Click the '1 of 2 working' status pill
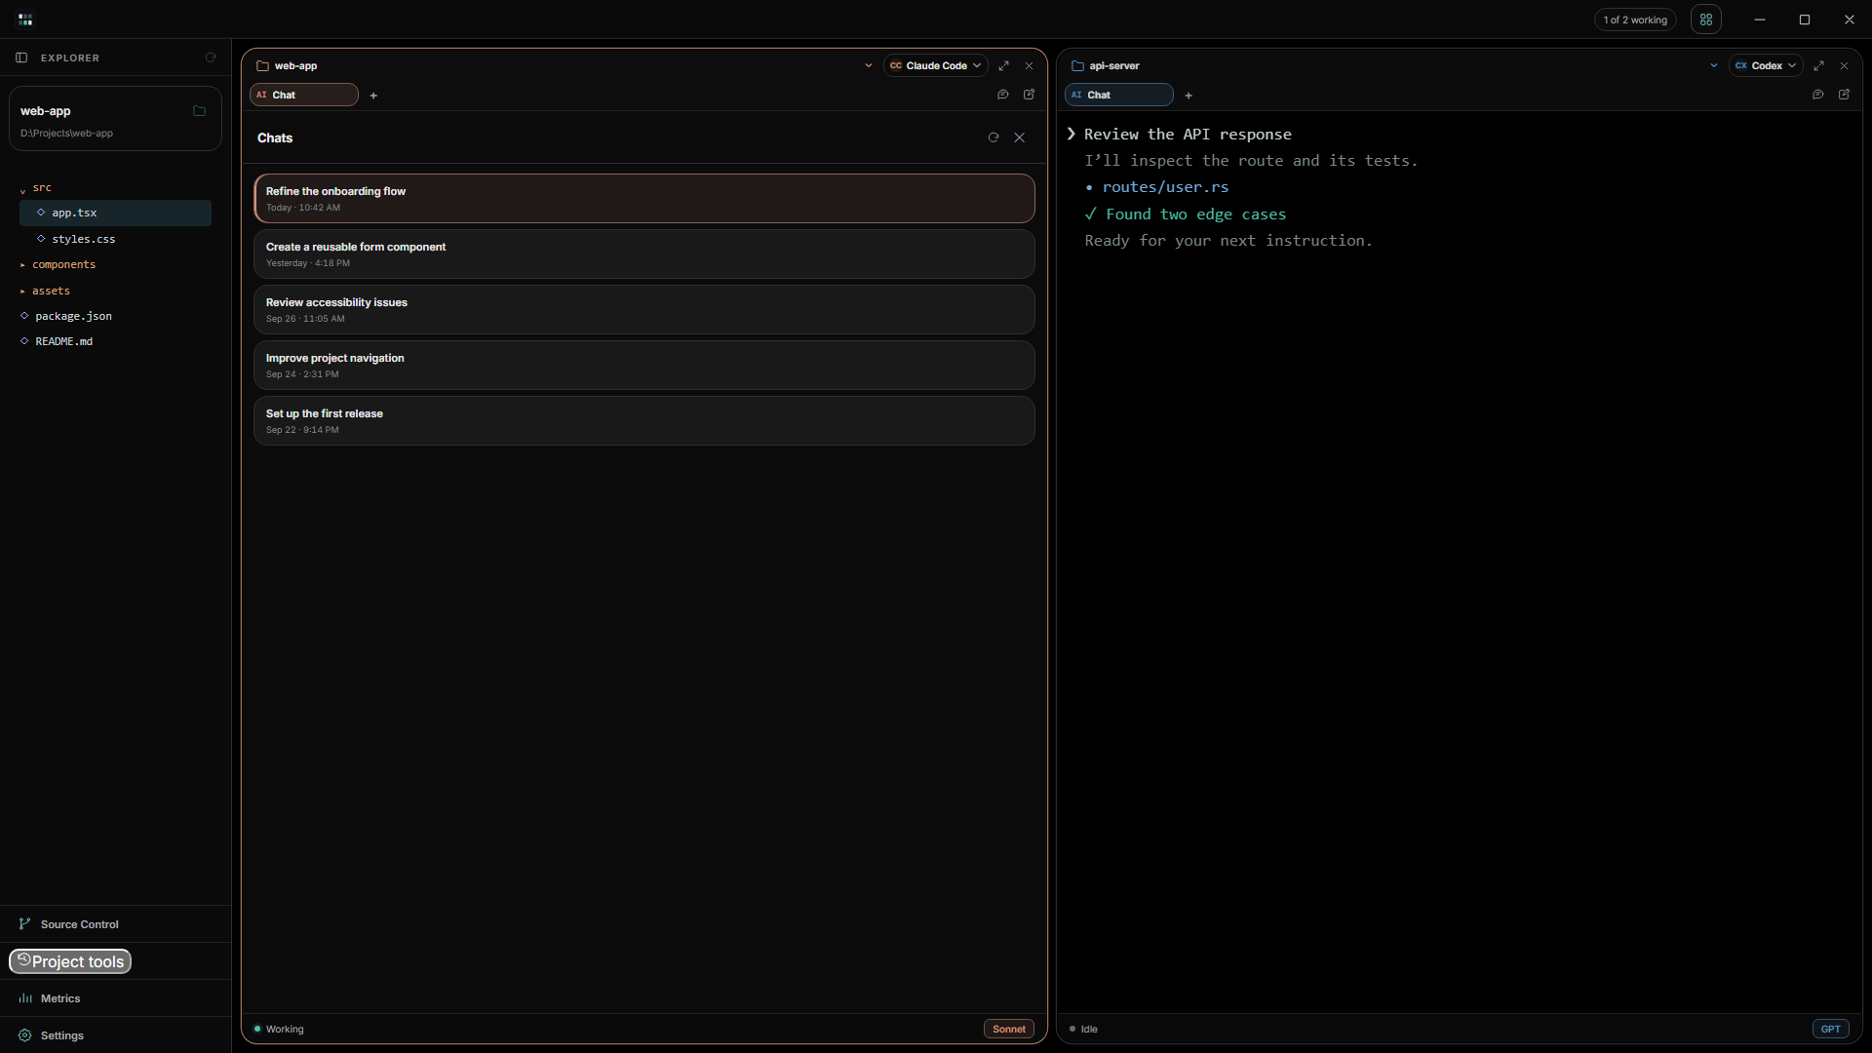The image size is (1872, 1053). tap(1635, 19)
